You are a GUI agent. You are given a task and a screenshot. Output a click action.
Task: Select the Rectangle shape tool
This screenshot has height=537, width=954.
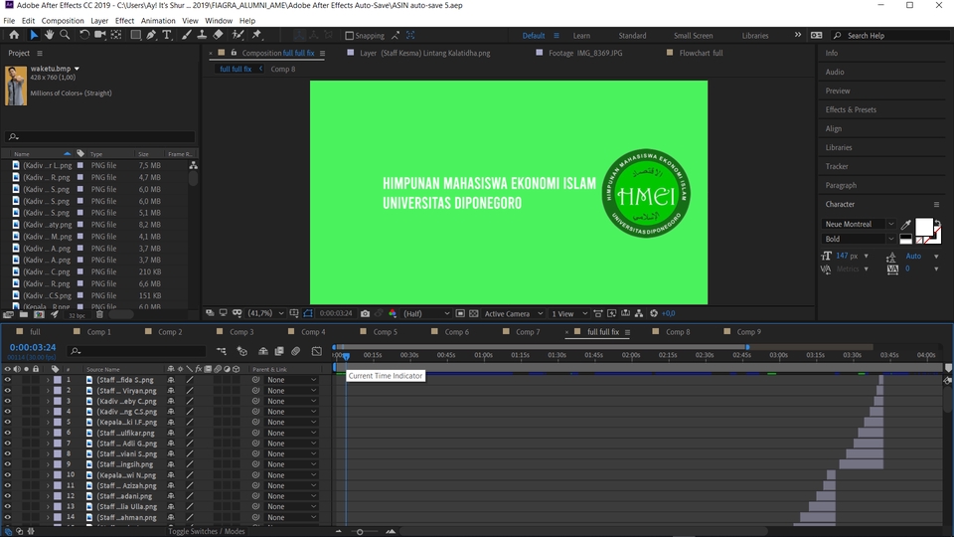pyautogui.click(x=136, y=36)
